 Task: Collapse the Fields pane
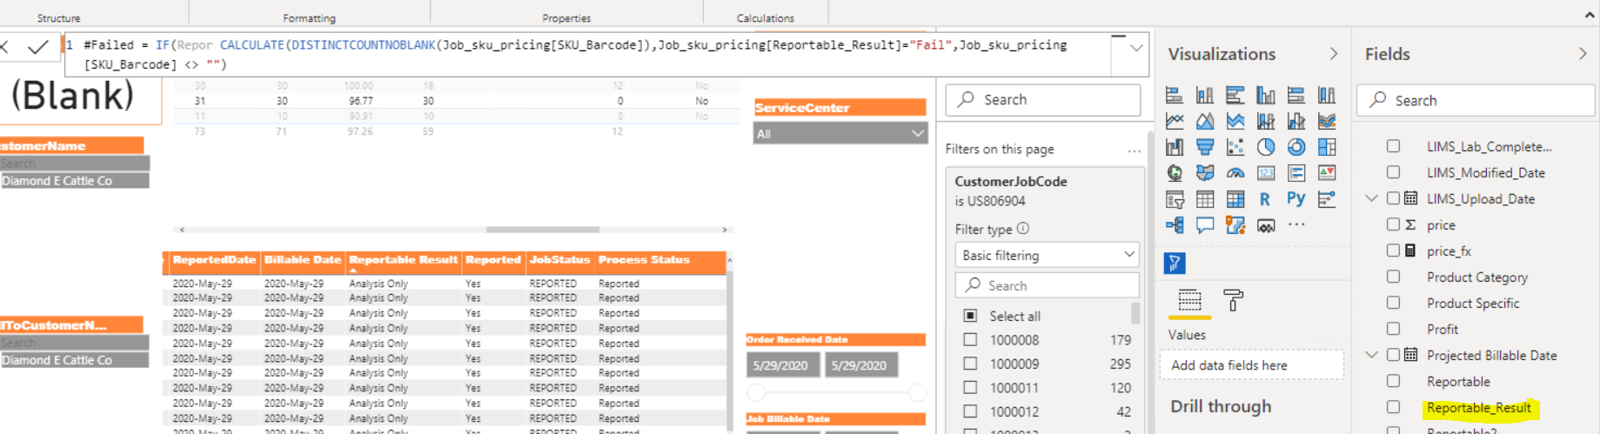(x=1583, y=54)
